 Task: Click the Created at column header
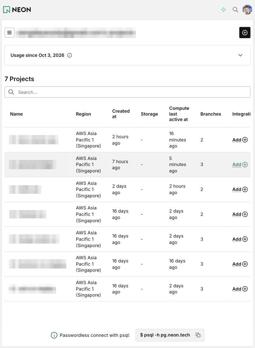[x=121, y=114]
